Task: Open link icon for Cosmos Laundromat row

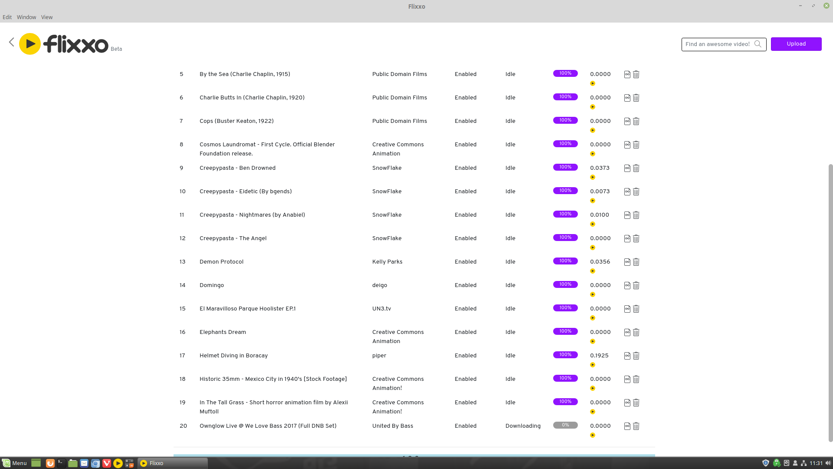Action: pyautogui.click(x=627, y=145)
